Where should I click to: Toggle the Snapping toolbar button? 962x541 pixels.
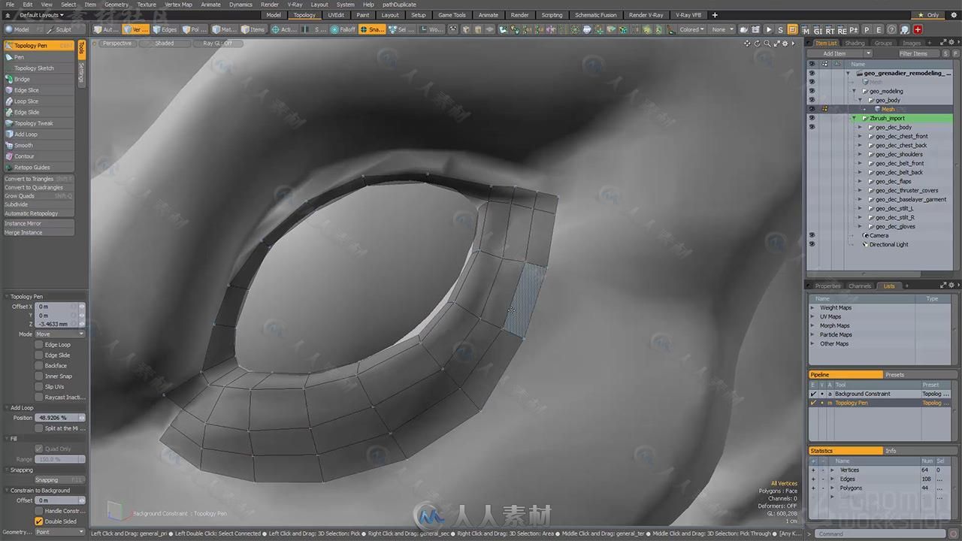pyautogui.click(x=373, y=29)
